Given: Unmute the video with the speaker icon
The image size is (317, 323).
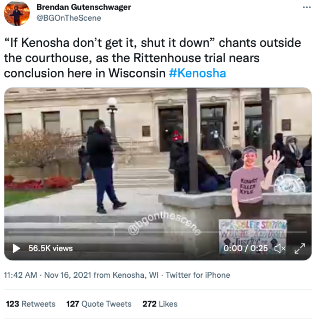Looking at the screenshot, I should click(x=280, y=248).
